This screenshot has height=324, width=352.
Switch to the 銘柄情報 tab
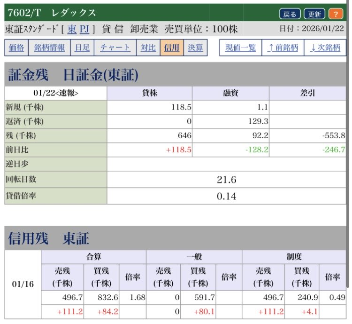click(50, 47)
